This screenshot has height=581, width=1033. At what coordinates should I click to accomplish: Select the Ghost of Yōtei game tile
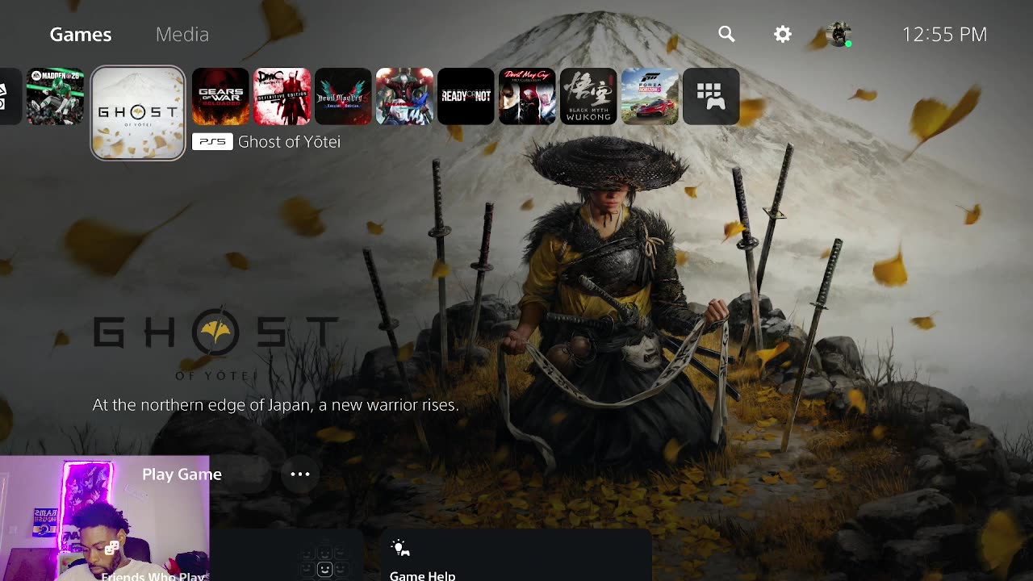click(138, 113)
